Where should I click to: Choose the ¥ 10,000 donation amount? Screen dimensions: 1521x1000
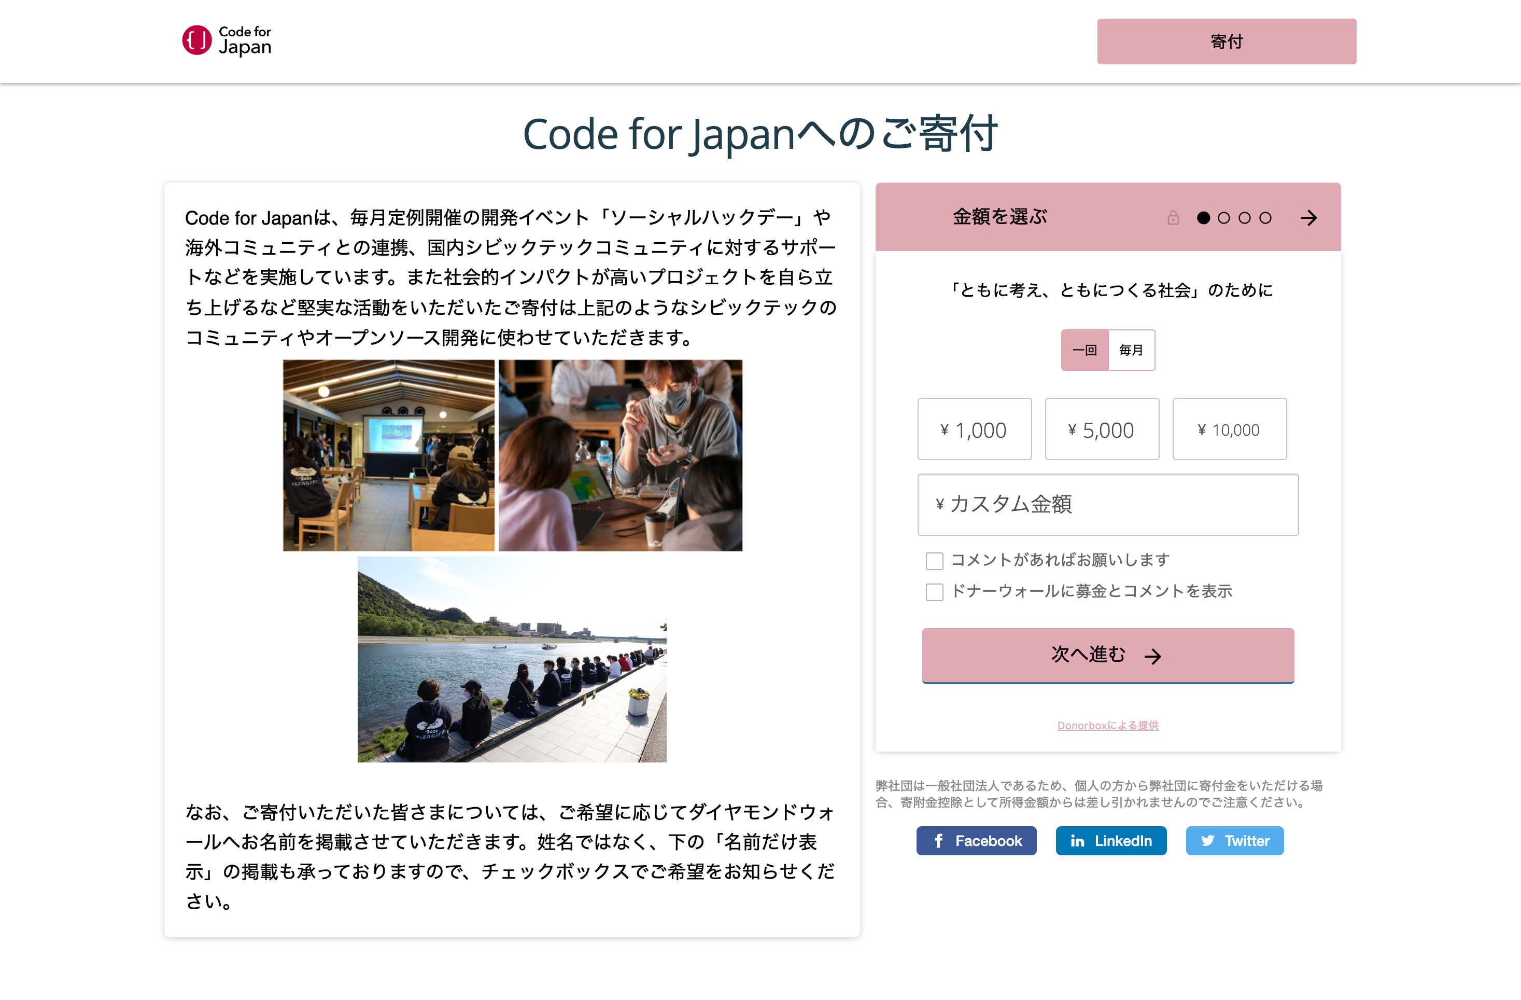tap(1229, 429)
